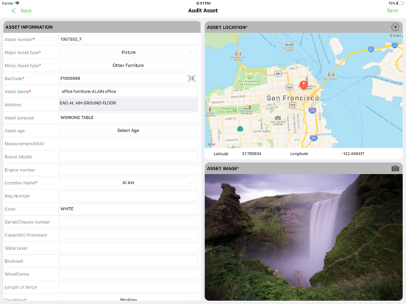Tap the Castro Theatre icon on map

[277, 118]
